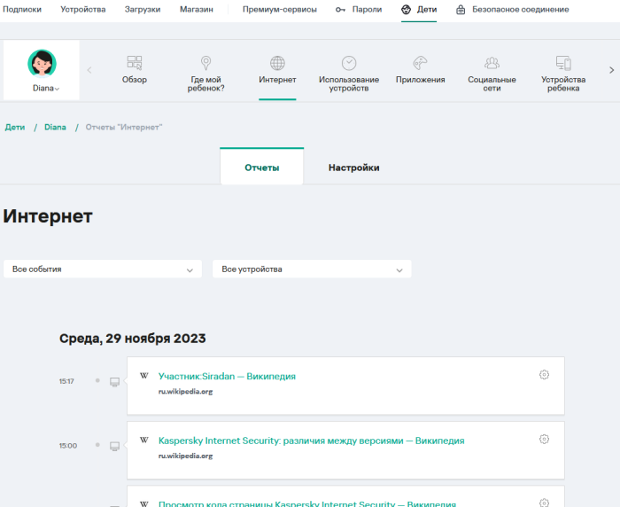Switch to the Настройки tab
This screenshot has height=507, width=620.
coord(354,168)
